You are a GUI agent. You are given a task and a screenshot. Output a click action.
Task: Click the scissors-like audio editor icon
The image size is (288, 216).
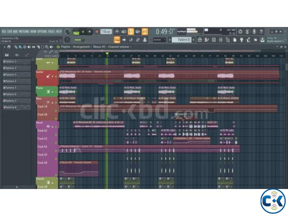[247, 31]
